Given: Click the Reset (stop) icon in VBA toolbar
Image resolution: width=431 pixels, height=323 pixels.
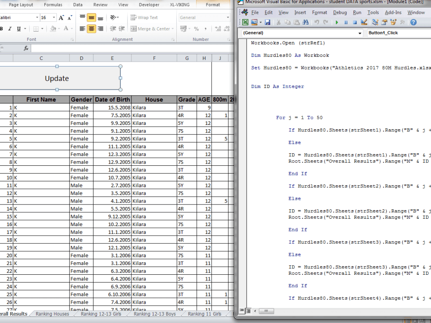Looking at the screenshot, I should click(x=354, y=23).
